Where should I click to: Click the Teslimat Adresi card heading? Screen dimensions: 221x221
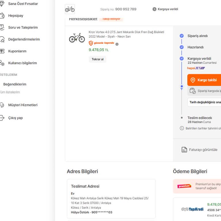coord(85,186)
